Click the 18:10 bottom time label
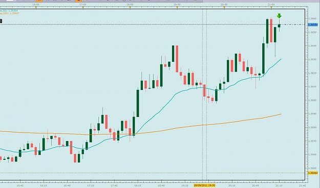This screenshot has width=320, height=188. pyautogui.click(x=138, y=185)
